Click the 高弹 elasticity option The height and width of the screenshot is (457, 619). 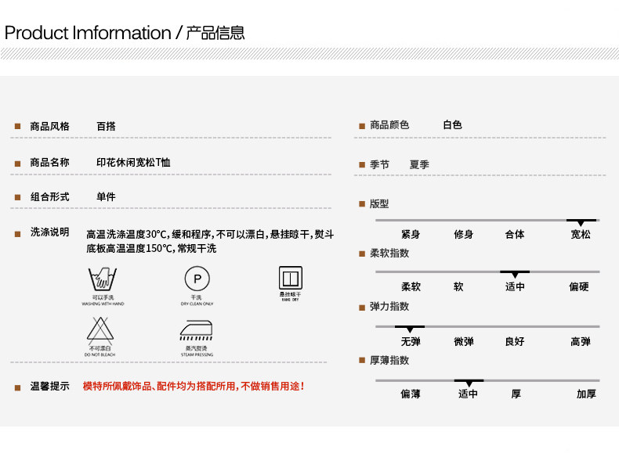click(581, 341)
